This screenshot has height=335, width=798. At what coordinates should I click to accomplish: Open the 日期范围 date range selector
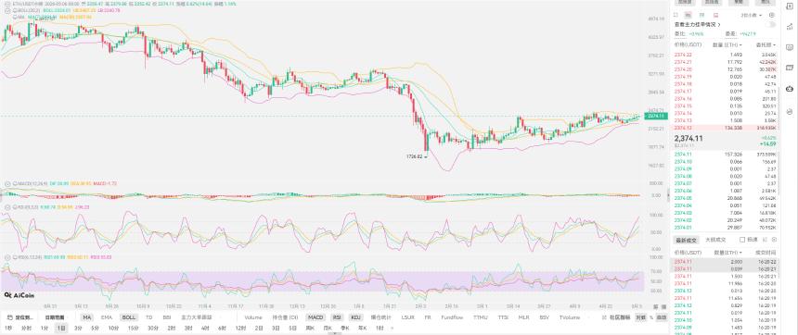[x=55, y=317]
